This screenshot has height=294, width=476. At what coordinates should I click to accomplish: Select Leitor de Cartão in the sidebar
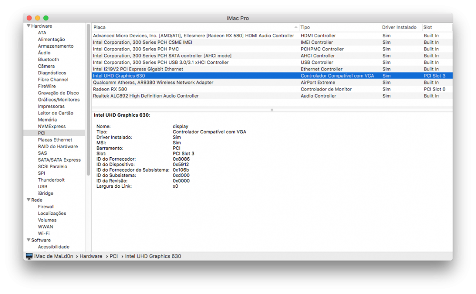[x=56, y=113]
